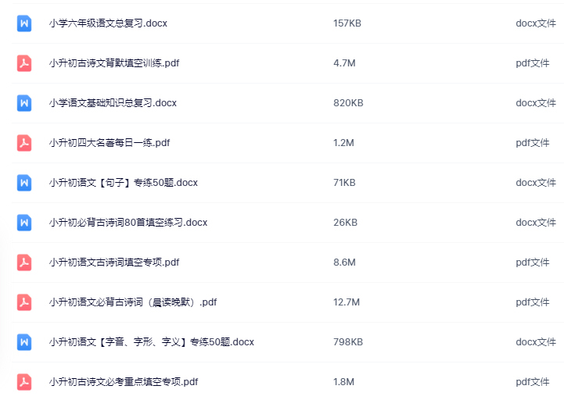Click the Word icon for 小升初必背古诗词80首填空练习.docx
Screen dimensions: 564x400
pos(24,223)
